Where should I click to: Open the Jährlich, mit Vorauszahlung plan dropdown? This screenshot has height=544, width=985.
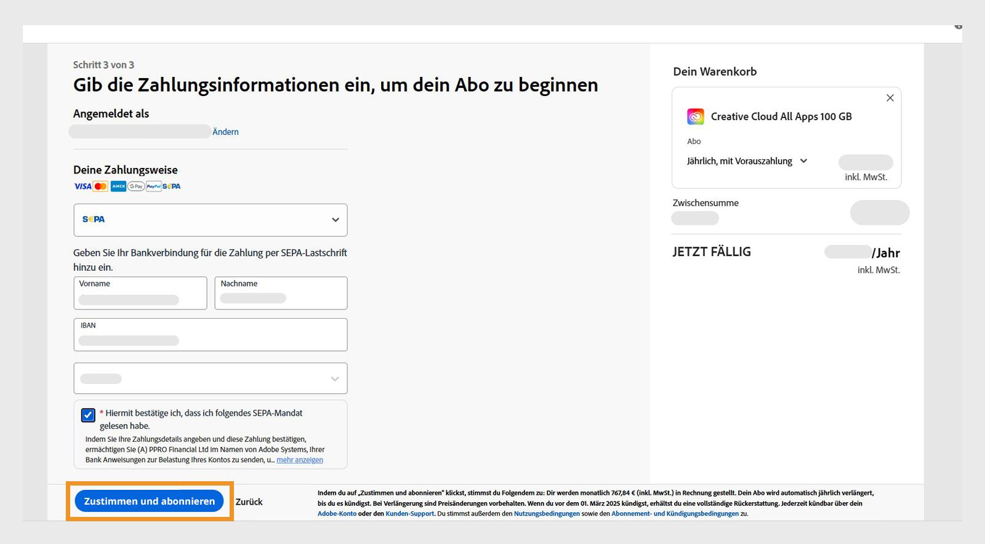[x=747, y=161]
